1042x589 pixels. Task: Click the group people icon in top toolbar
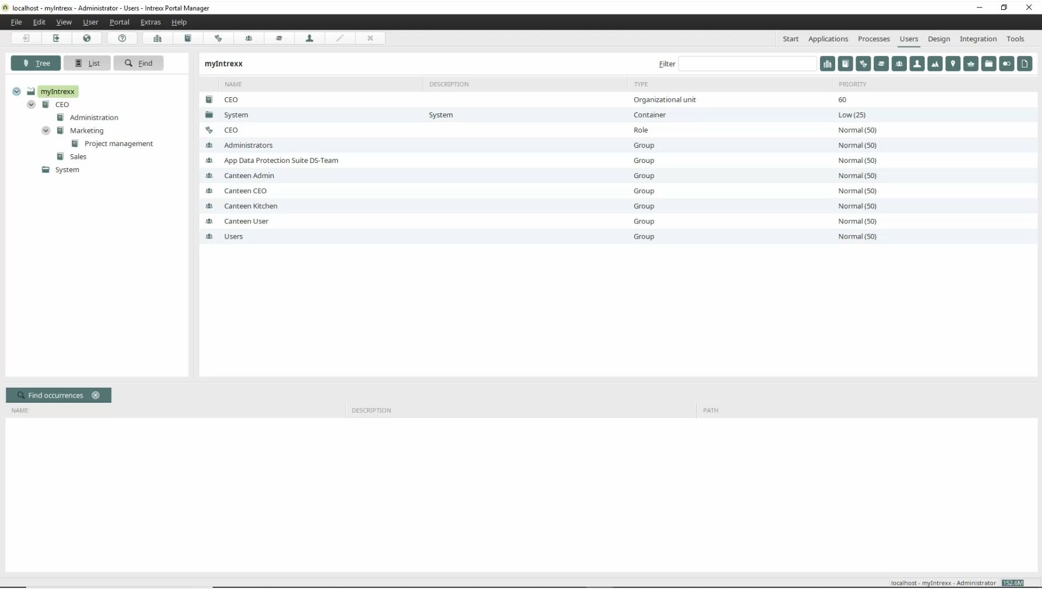(249, 38)
